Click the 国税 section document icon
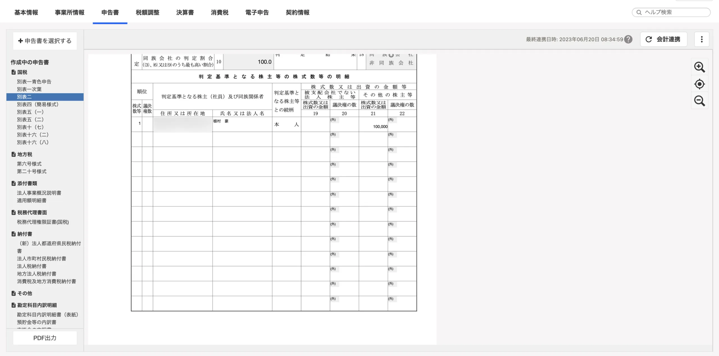 pos(13,72)
